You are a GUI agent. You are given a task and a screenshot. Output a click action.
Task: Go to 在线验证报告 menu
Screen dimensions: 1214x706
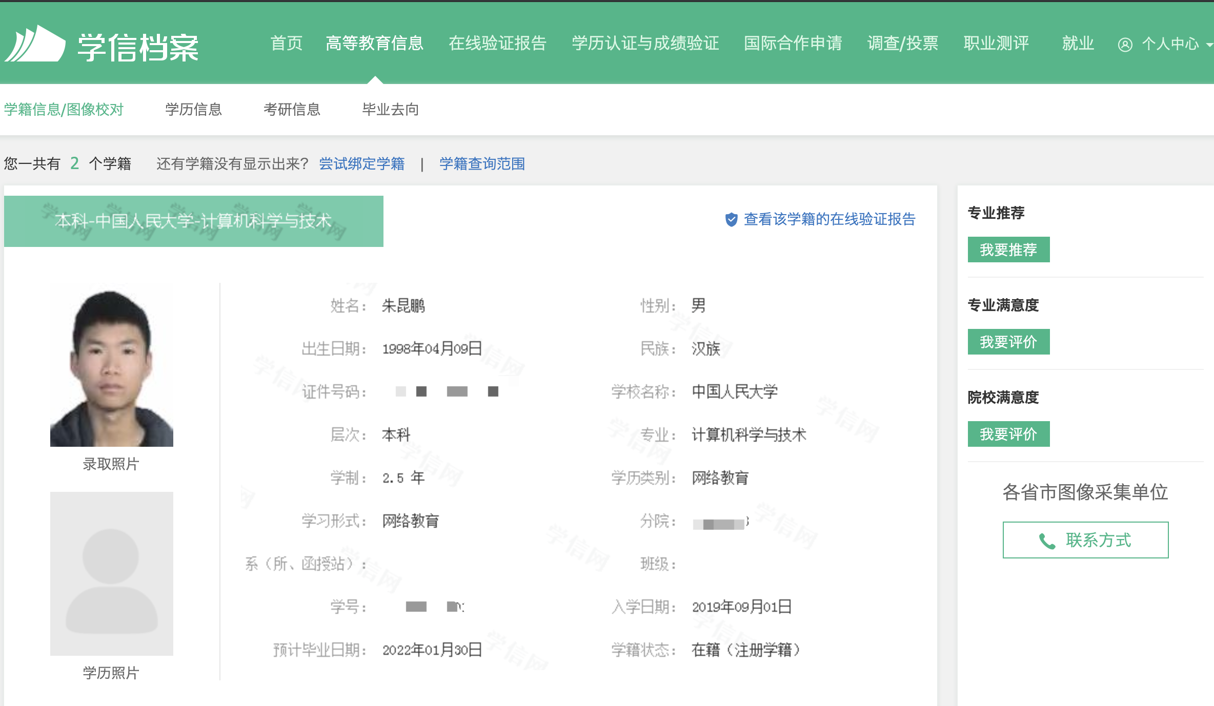click(x=498, y=44)
